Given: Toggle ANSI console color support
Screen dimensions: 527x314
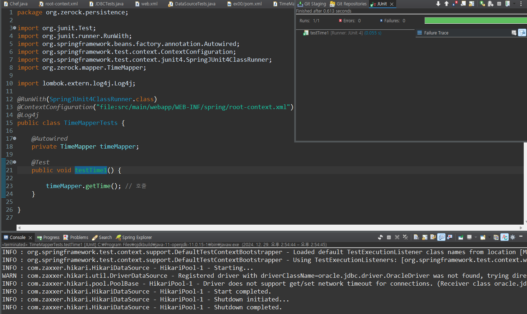Looking at the screenshot, I should click(505, 237).
